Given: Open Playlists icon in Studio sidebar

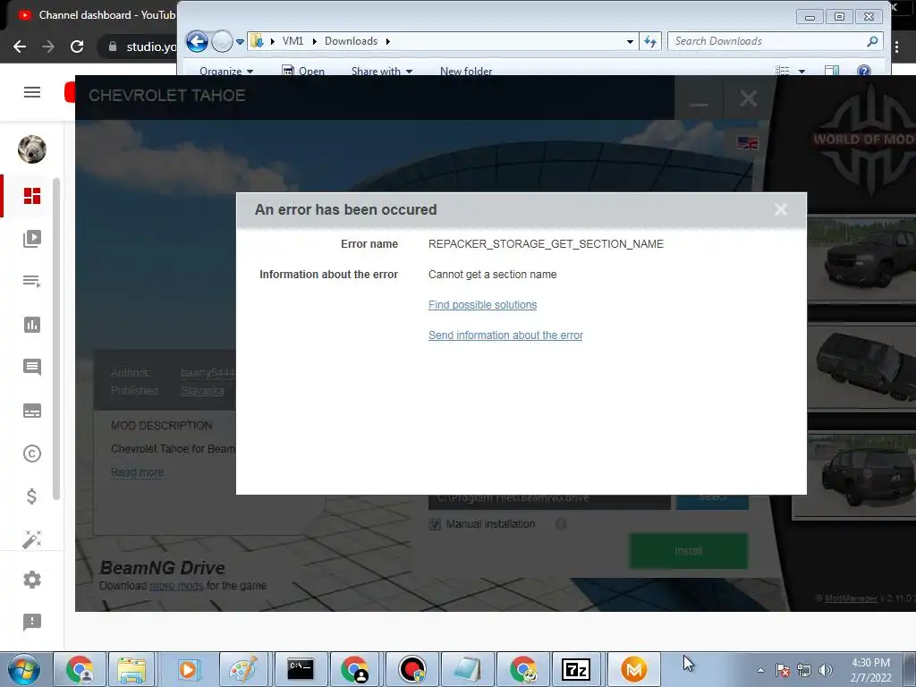Looking at the screenshot, I should click(32, 282).
